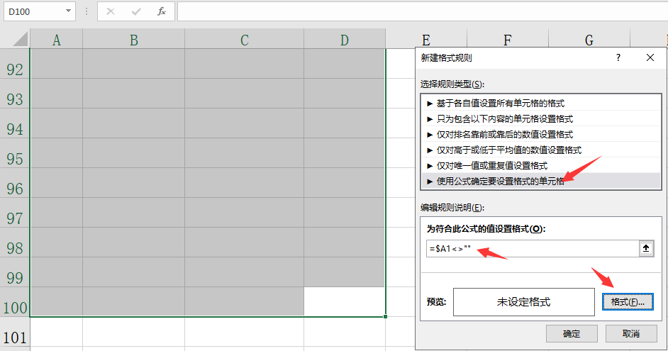The width and height of the screenshot is (668, 351).
Task: Open the 格式(F)... button
Action: [628, 302]
